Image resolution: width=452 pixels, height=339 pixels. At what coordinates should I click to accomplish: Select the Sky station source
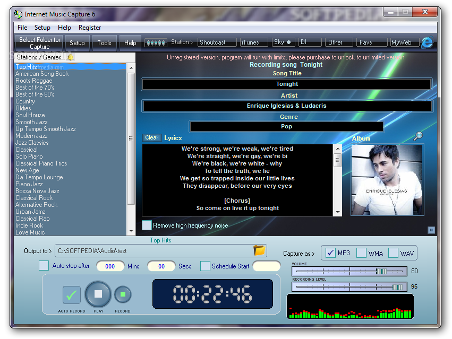click(283, 42)
